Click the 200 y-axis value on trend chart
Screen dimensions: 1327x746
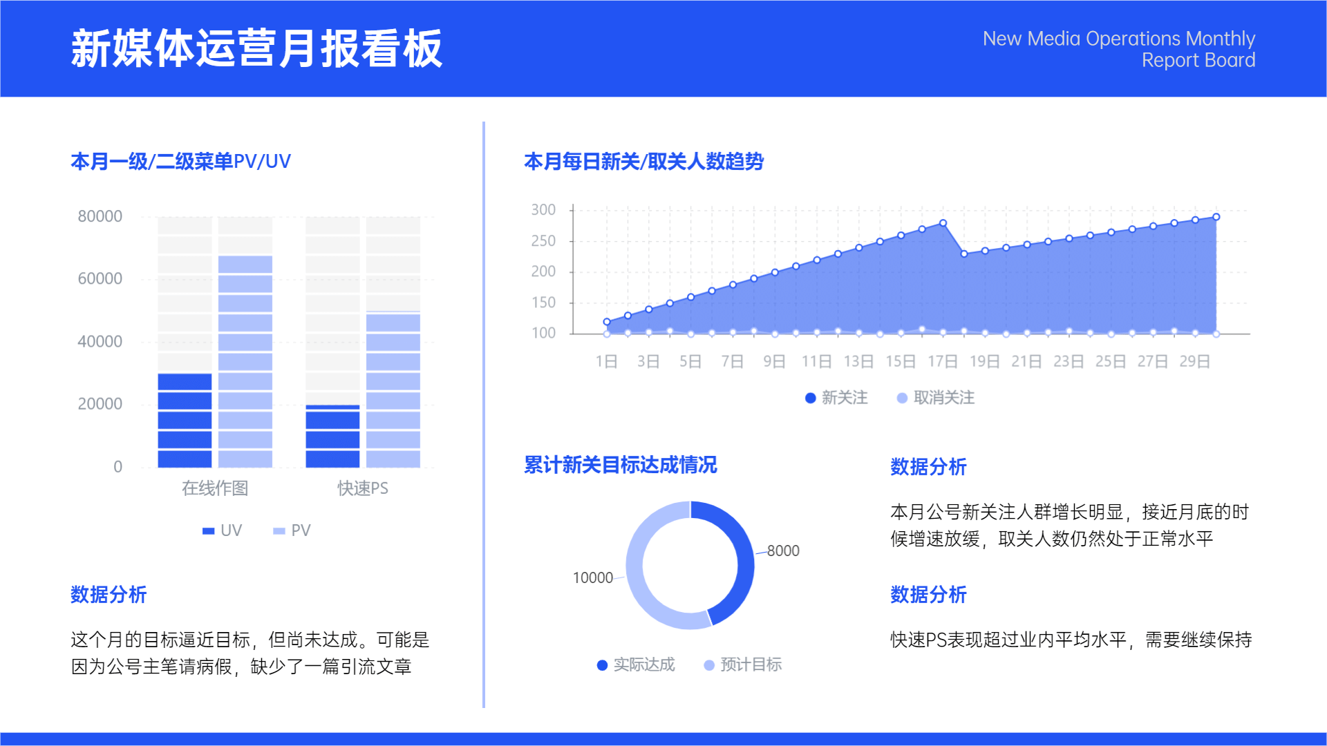tap(543, 271)
